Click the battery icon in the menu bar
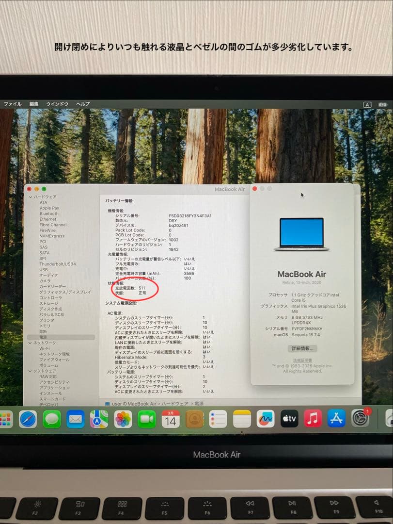Image resolution: width=393 pixels, height=524 pixels. 383,104
